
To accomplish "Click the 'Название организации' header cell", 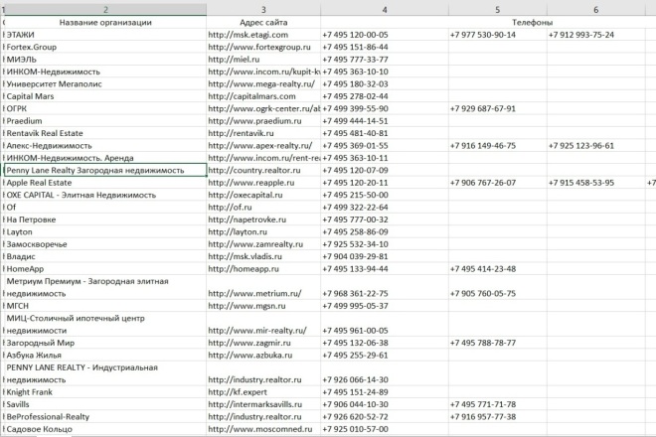I will (105, 23).
